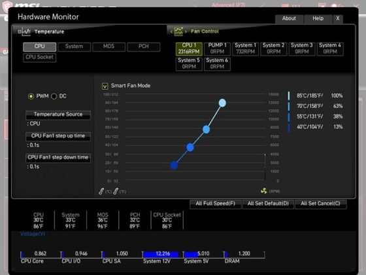Toggle the Smart Fan Mode checkbox
The width and height of the screenshot is (366, 275).
coord(105,86)
